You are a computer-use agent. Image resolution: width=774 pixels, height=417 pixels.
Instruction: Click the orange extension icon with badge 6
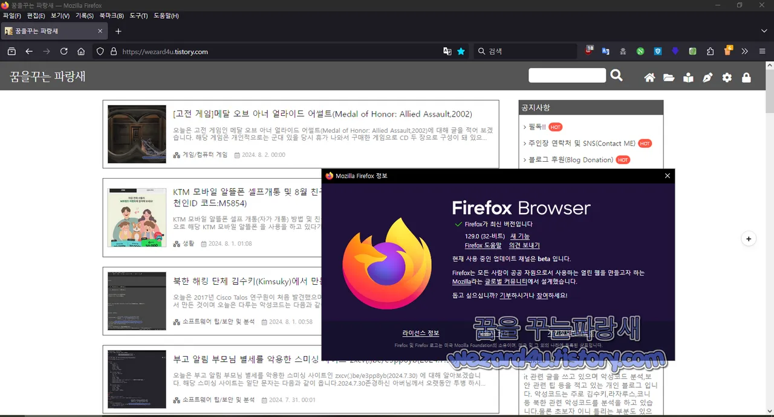tap(728, 51)
